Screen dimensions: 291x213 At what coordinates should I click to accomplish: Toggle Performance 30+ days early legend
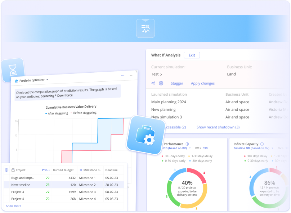pyautogui.click(x=201, y=161)
